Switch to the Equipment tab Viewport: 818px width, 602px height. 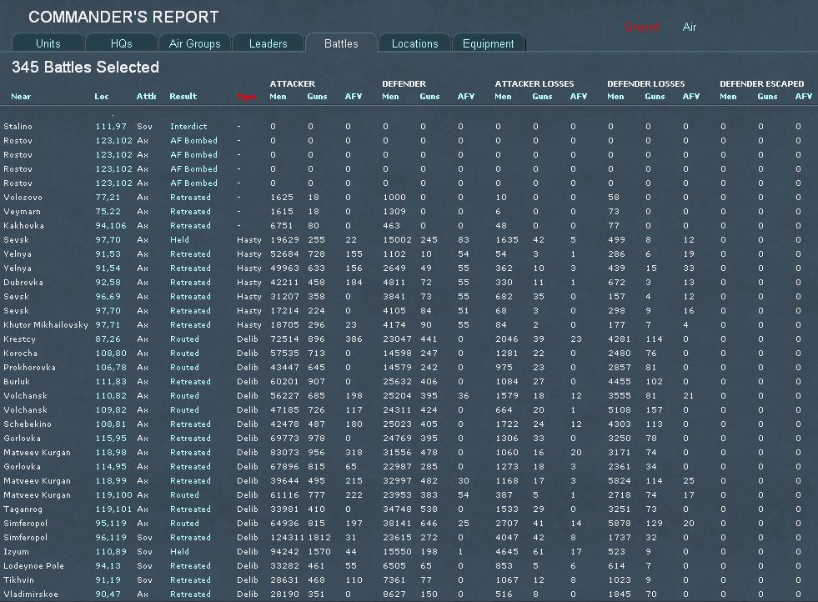click(x=488, y=42)
